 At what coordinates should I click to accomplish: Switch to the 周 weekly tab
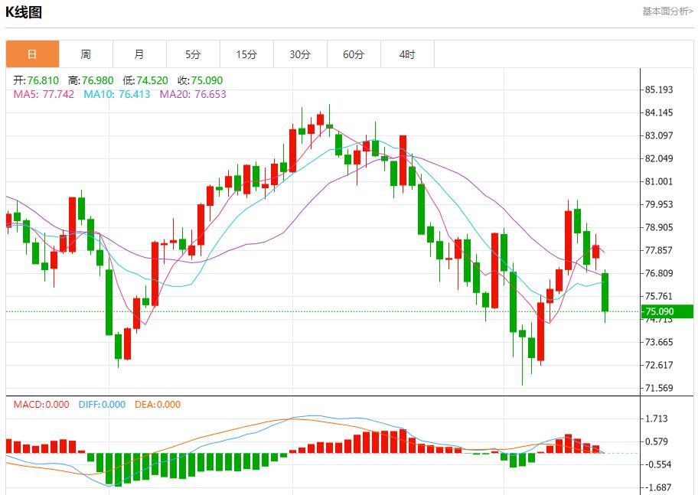pyautogui.click(x=86, y=54)
